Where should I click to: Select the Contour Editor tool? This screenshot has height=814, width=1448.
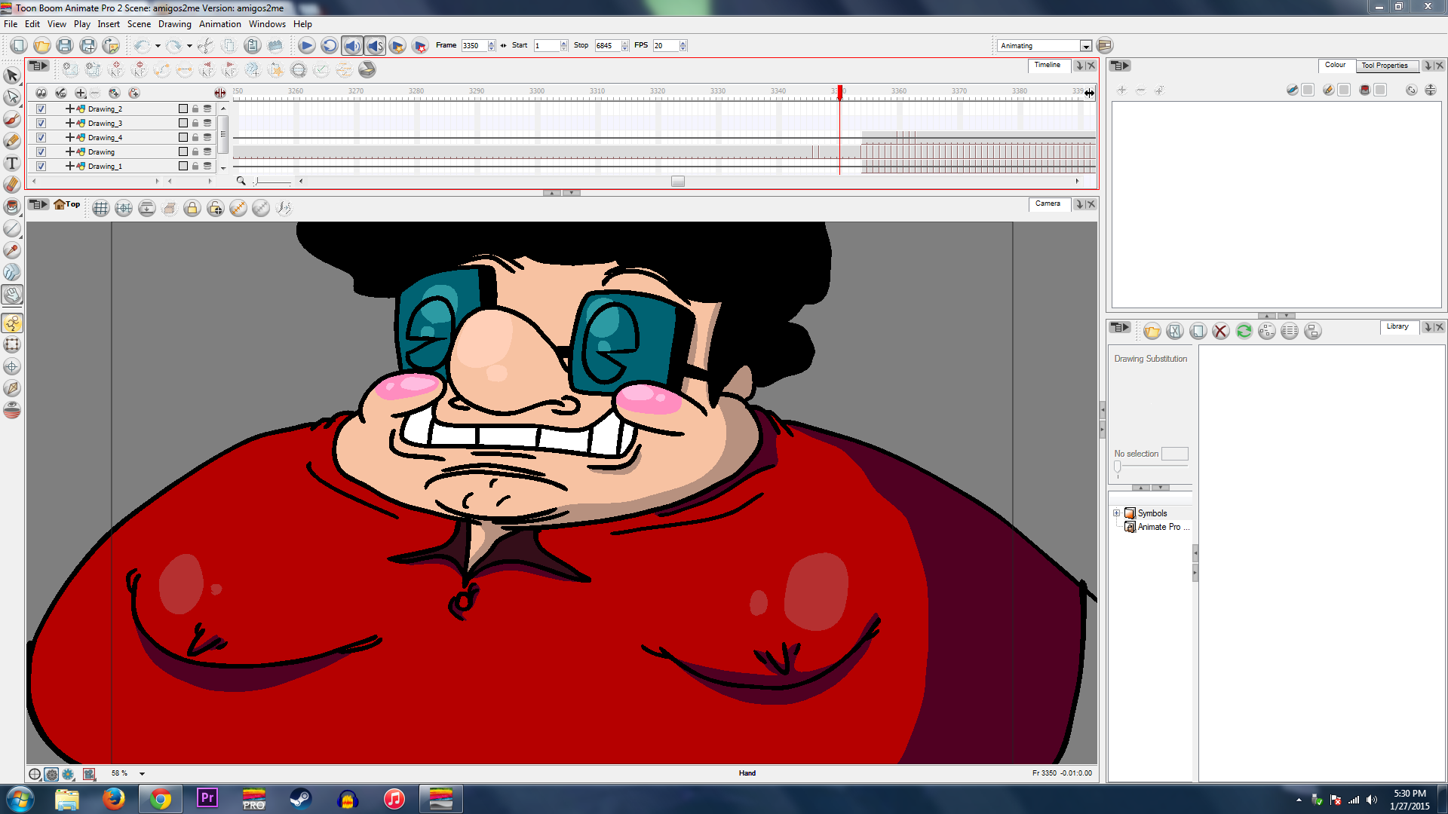(x=12, y=97)
